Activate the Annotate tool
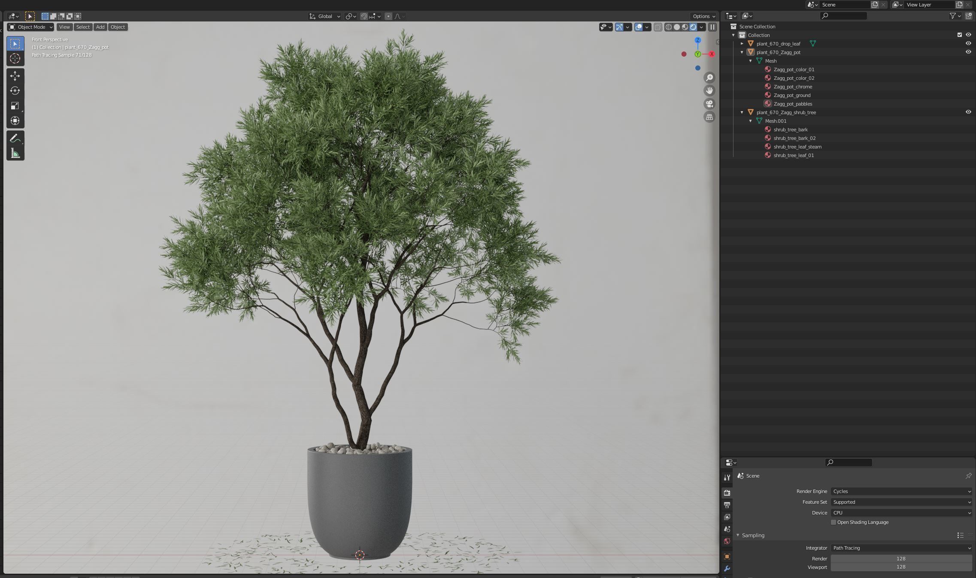This screenshot has width=976, height=578. click(x=15, y=139)
